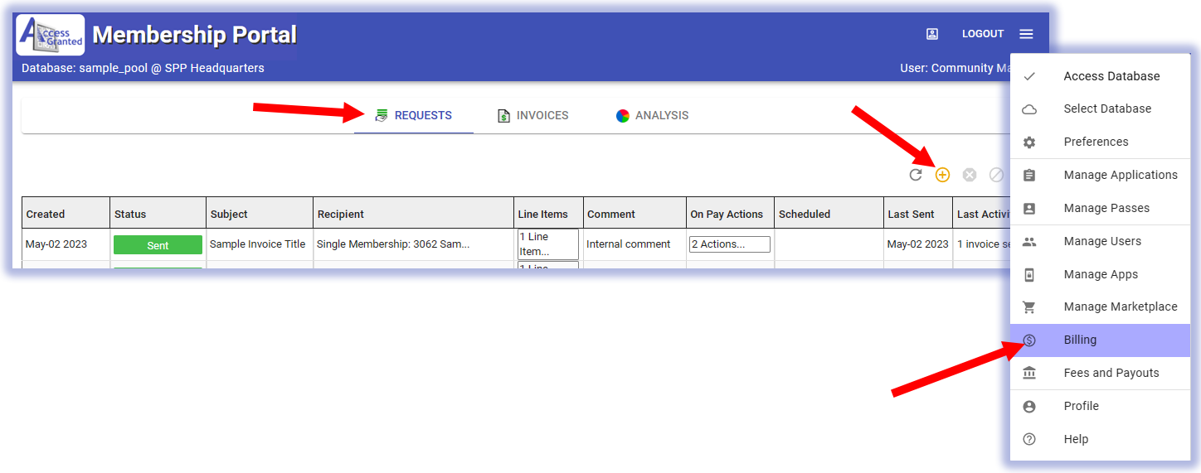Click the Created column header
Screen dimensions: 1201x473
(x=46, y=214)
